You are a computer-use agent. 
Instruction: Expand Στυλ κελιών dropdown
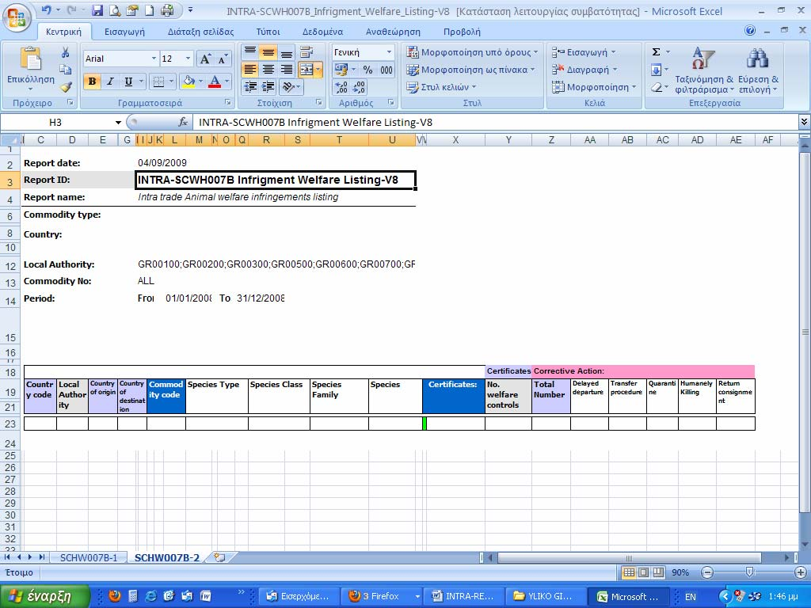tap(441, 87)
